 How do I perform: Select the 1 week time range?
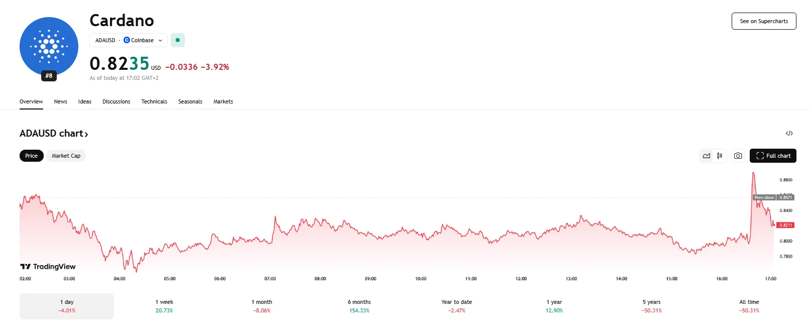[x=164, y=306]
